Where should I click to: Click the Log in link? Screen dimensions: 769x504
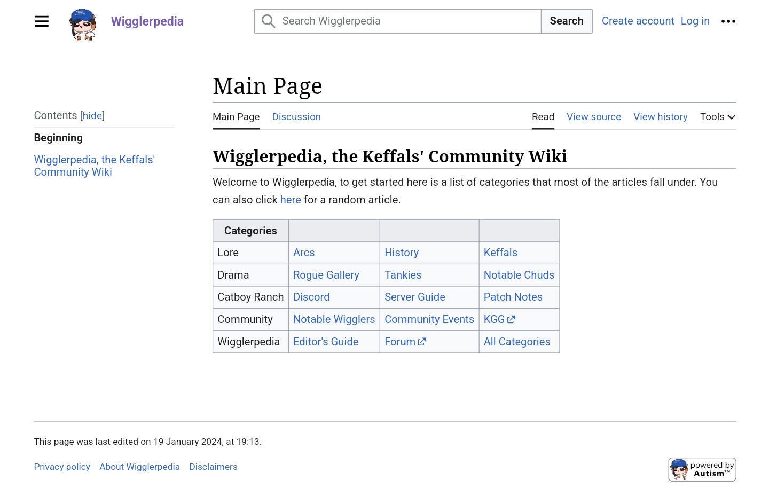(x=695, y=21)
